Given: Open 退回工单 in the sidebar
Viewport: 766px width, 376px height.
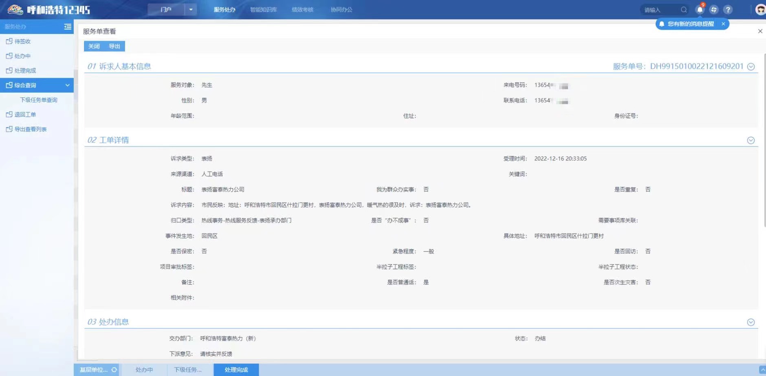Looking at the screenshot, I should tap(25, 114).
